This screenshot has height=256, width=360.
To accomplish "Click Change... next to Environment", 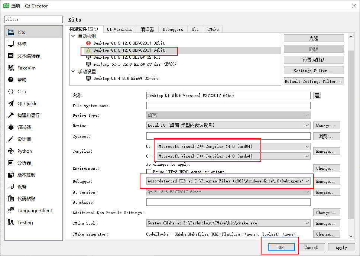I will [327, 168].
